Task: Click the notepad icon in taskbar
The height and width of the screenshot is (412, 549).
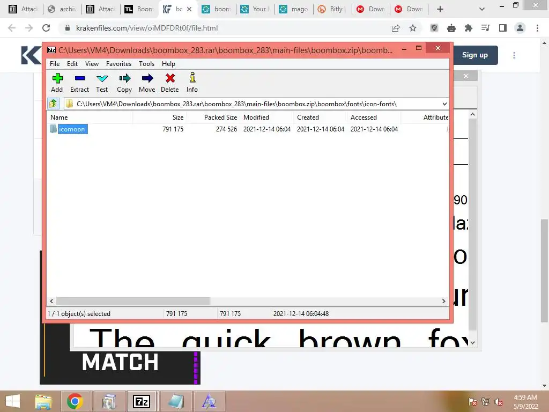Action: click(176, 401)
